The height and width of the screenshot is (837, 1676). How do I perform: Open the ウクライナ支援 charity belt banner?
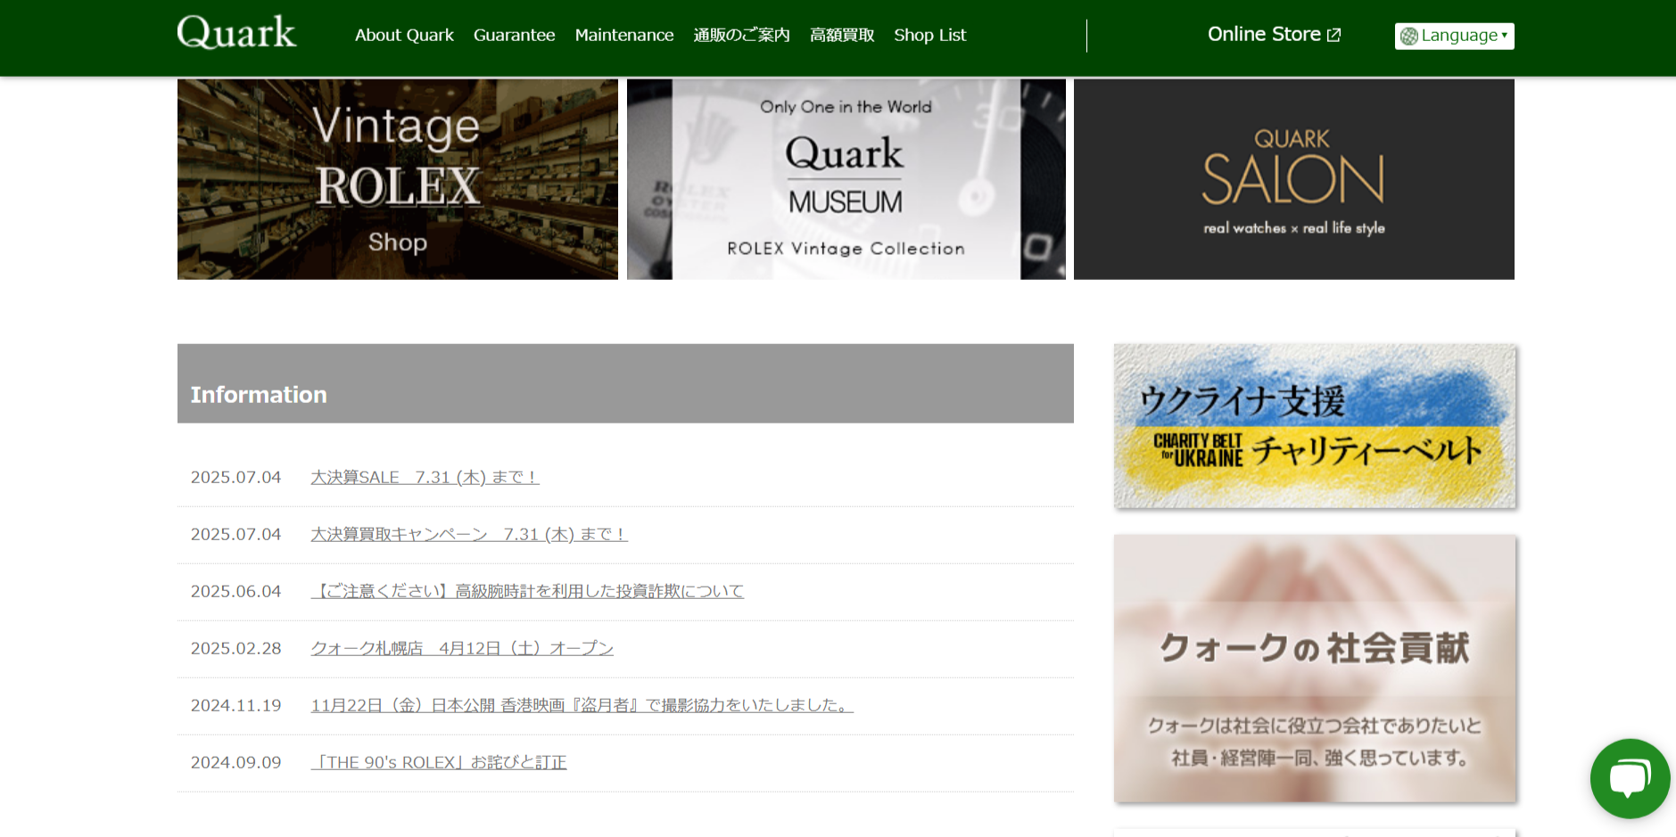[x=1315, y=426]
